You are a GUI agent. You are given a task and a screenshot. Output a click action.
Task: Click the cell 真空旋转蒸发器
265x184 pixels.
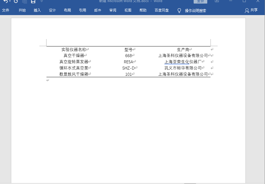point(74,62)
